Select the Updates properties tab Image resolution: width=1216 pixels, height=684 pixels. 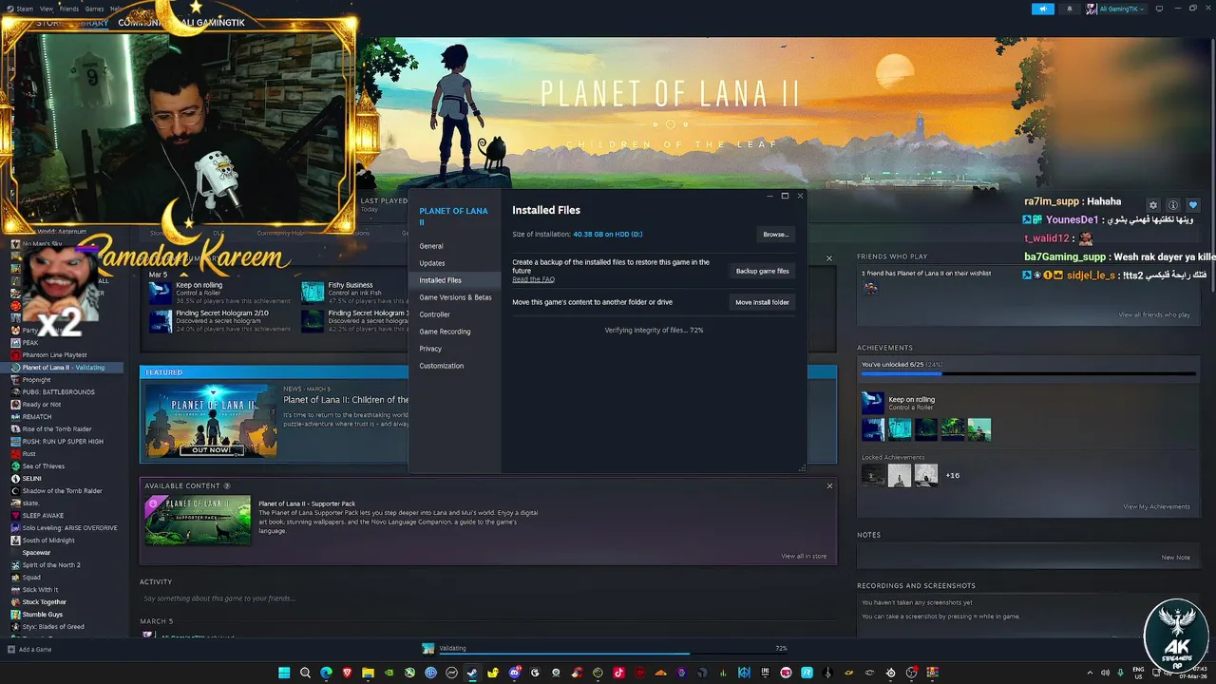tap(455, 263)
